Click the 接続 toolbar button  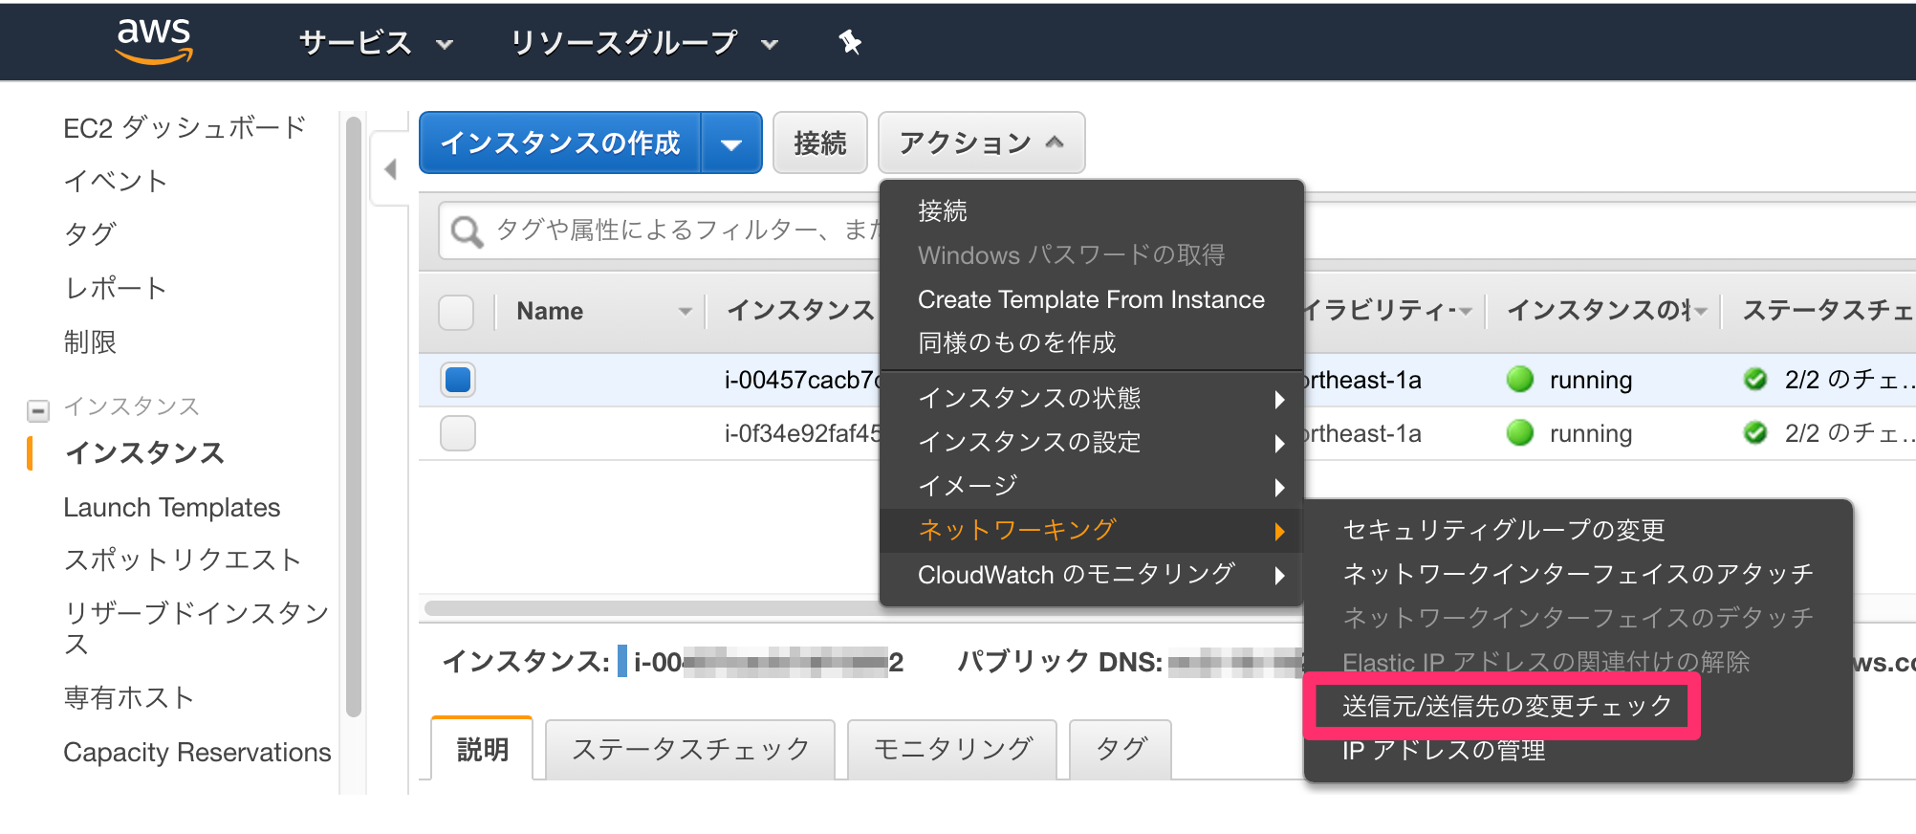tap(820, 143)
